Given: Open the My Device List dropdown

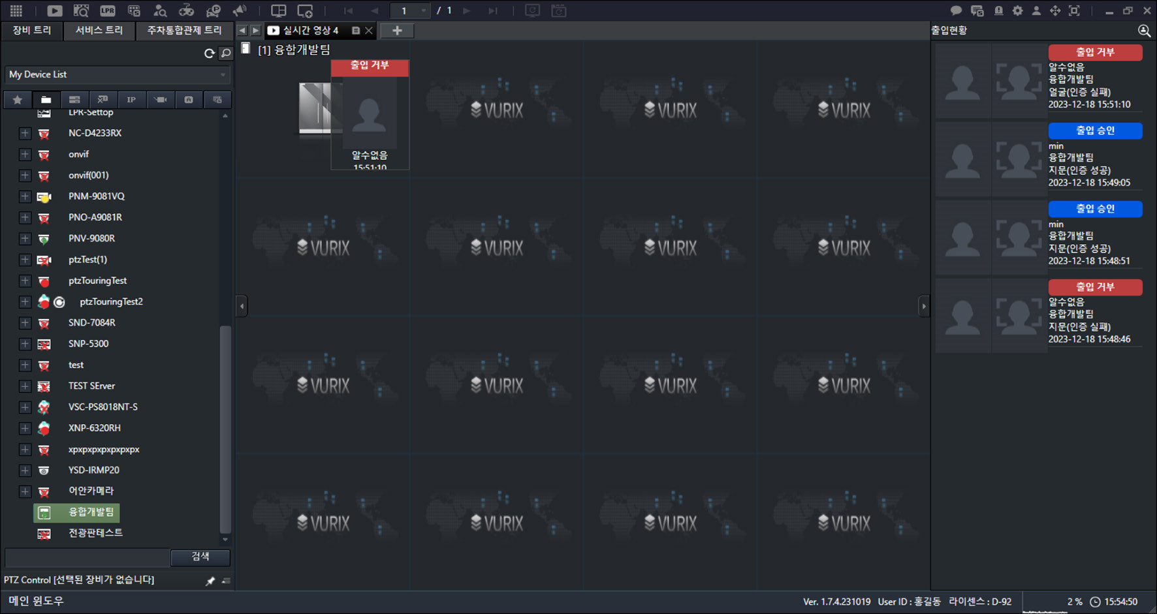Looking at the screenshot, I should pyautogui.click(x=118, y=75).
